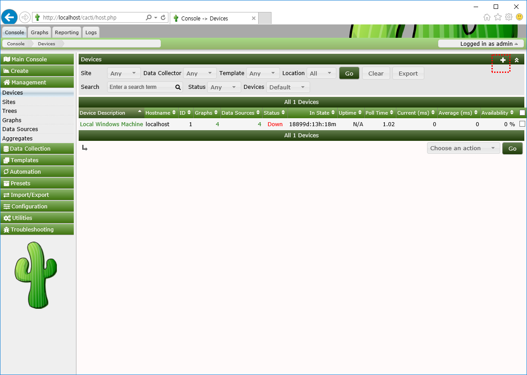Open the Main Console menu
Viewport: 527px width, 375px height.
tap(37, 59)
